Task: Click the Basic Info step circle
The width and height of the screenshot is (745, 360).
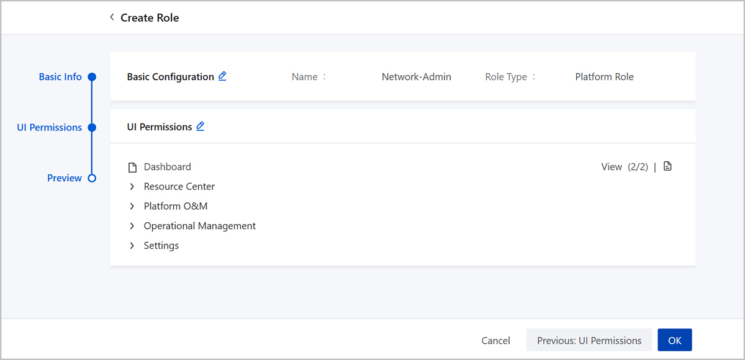Action: [92, 77]
